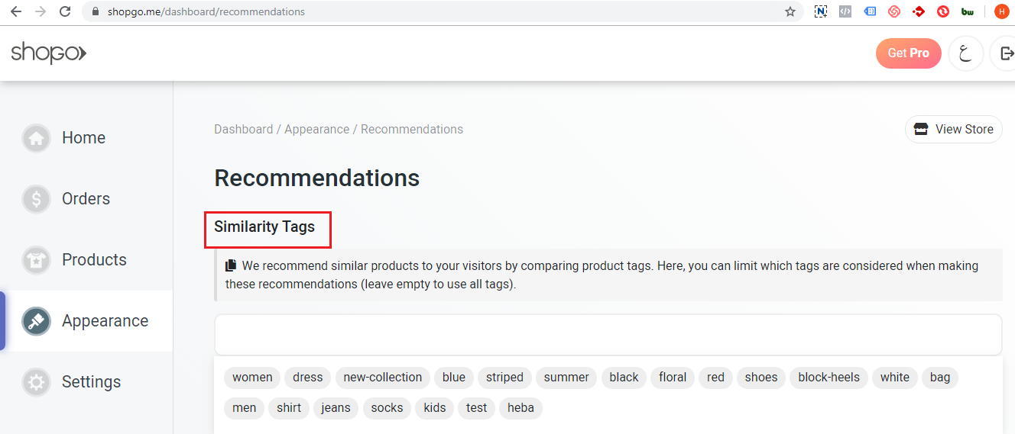Click the Appearance paintbrush icon
Screen dimensions: 1015x434
(x=36, y=321)
